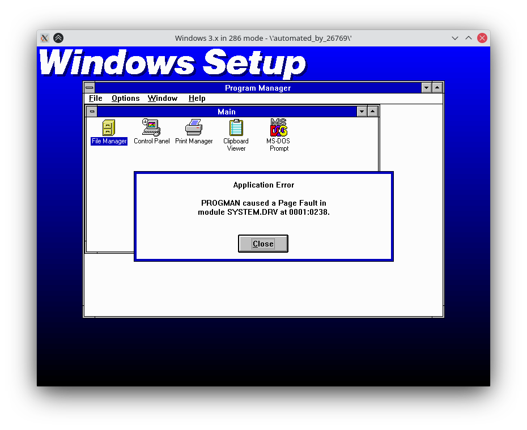This screenshot has width=527, height=430.
Task: Minimize the Main group window
Action: [362, 112]
